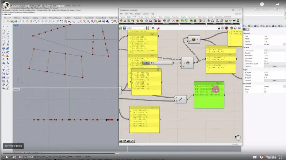286x160 pixels.
Task: Click Rhino's New file icon
Action: (x=4, y=21)
